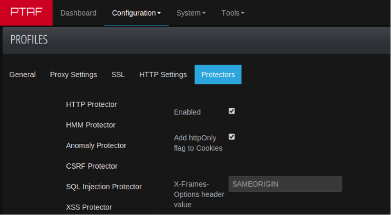
Task: Choose the Anomaly Protector entry
Action: coord(96,145)
